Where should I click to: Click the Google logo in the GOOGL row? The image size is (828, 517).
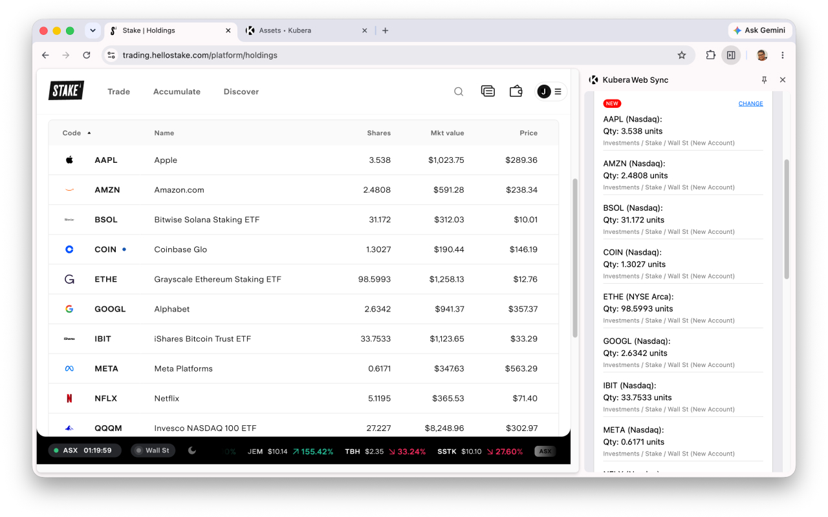coord(69,309)
